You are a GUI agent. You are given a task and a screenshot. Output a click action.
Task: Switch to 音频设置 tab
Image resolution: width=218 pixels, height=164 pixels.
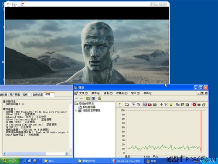pyautogui.click(x=37, y=94)
